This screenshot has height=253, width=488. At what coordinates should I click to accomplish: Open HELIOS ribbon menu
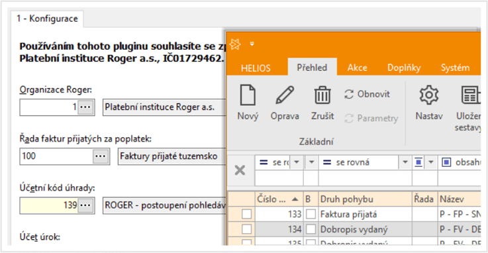coord(256,68)
